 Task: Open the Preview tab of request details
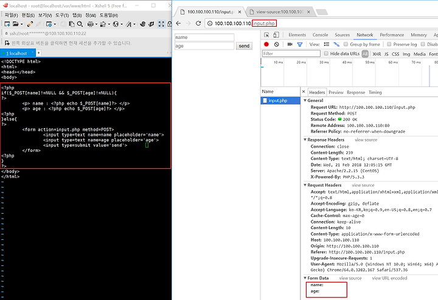point(336,92)
